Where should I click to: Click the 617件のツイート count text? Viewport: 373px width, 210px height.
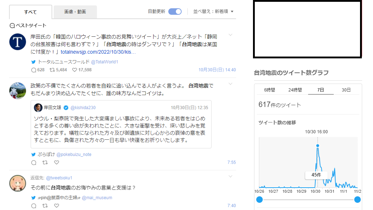[x=280, y=105]
